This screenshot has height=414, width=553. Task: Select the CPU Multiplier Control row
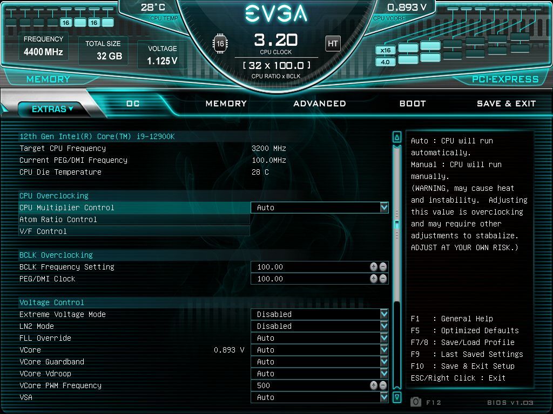point(134,208)
